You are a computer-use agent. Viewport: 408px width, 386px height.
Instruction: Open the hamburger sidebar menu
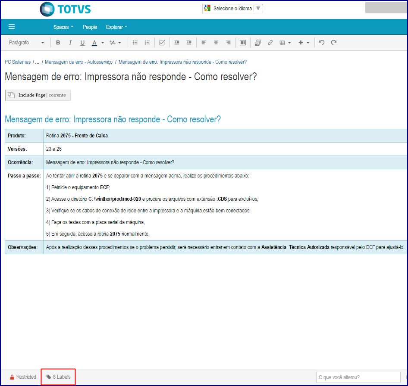[x=12, y=27]
